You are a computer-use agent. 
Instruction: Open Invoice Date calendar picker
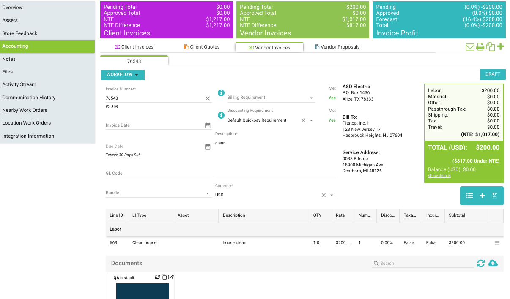pos(208,125)
